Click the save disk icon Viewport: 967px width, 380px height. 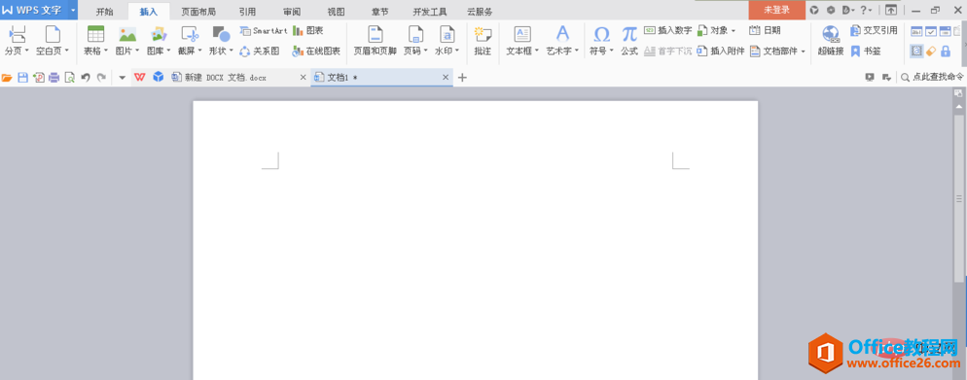point(22,78)
